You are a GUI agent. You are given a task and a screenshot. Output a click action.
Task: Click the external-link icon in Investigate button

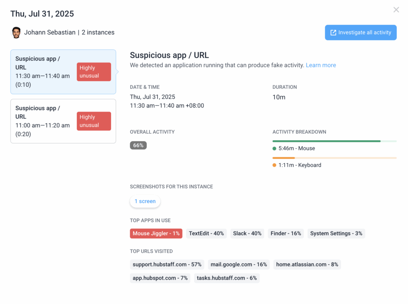333,33
